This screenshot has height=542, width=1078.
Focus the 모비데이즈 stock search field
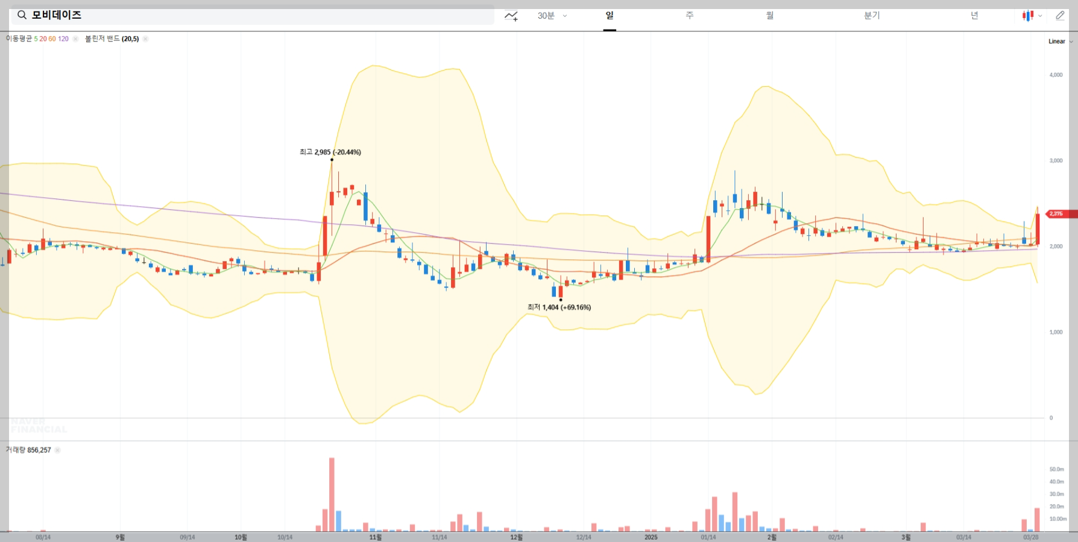coord(253,15)
